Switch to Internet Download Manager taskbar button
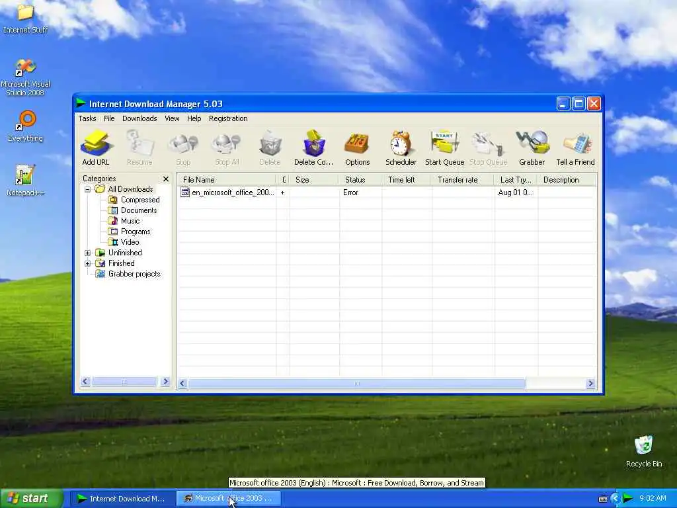677x508 pixels. (x=122, y=499)
